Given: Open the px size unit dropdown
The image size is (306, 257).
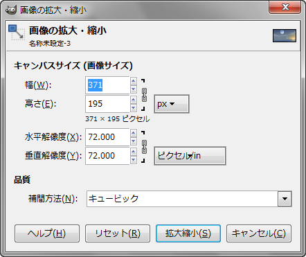Looking at the screenshot, I should tap(172, 104).
